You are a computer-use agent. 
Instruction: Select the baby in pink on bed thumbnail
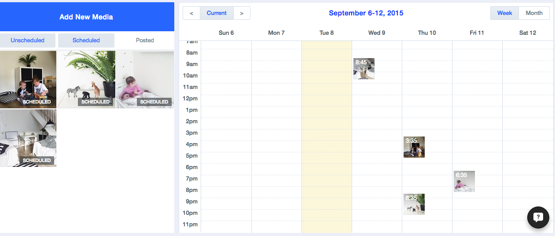point(145,79)
